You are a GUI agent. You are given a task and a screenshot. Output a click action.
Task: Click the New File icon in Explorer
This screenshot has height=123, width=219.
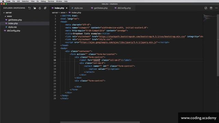point(29,8)
